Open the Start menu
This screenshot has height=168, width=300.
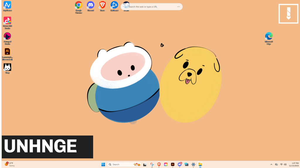[103, 164]
